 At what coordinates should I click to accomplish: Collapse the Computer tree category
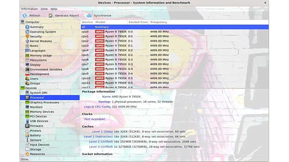point(23,22)
